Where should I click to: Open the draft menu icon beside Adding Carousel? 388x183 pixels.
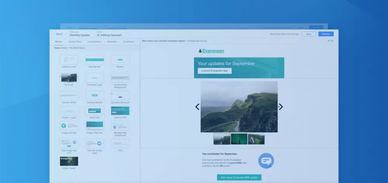point(98,35)
